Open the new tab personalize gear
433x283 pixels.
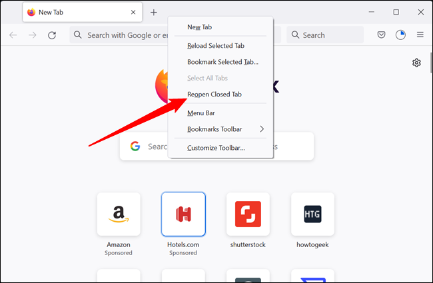416,63
